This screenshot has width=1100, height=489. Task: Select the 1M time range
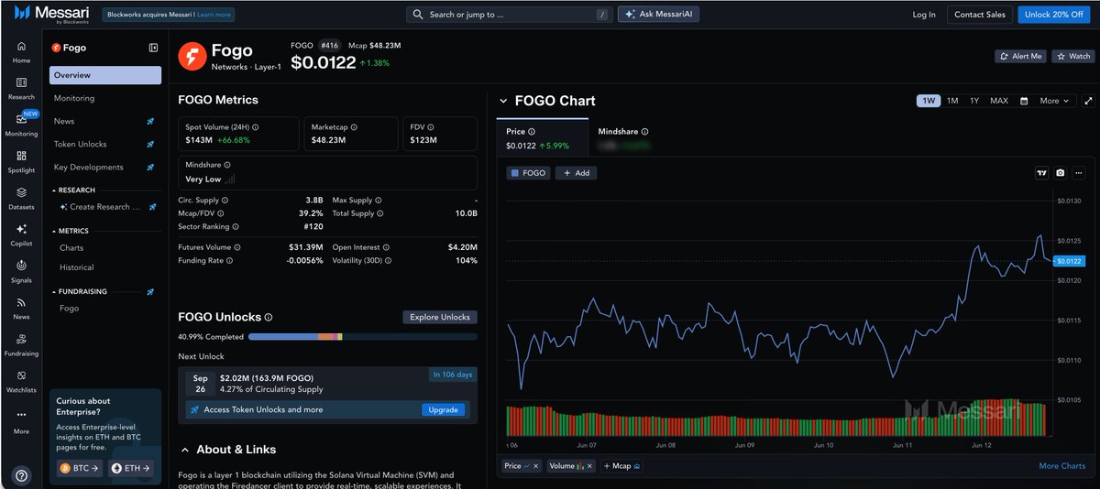click(952, 101)
